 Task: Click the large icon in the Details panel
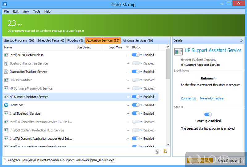[x=179, y=52]
